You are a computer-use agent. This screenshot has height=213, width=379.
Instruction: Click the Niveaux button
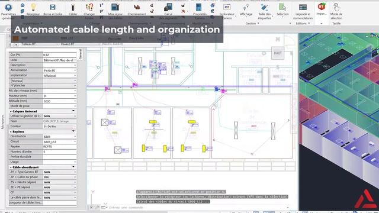(17, 80)
